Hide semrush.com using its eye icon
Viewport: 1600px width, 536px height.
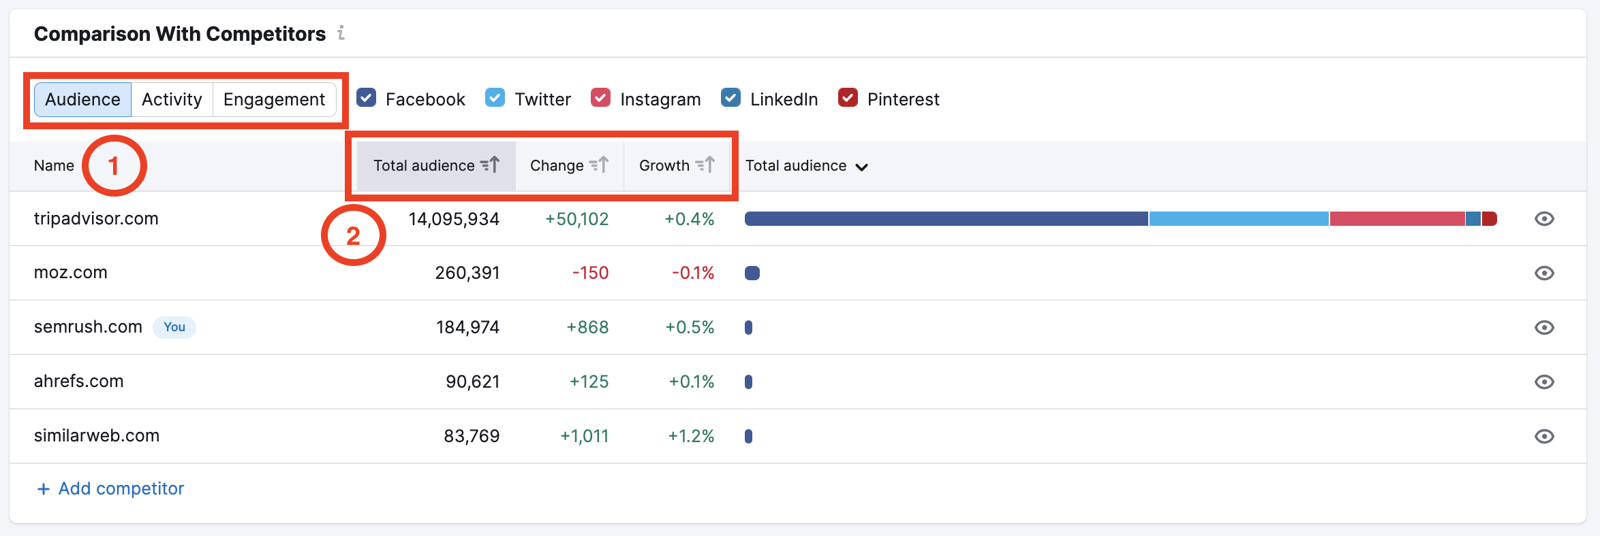1544,327
